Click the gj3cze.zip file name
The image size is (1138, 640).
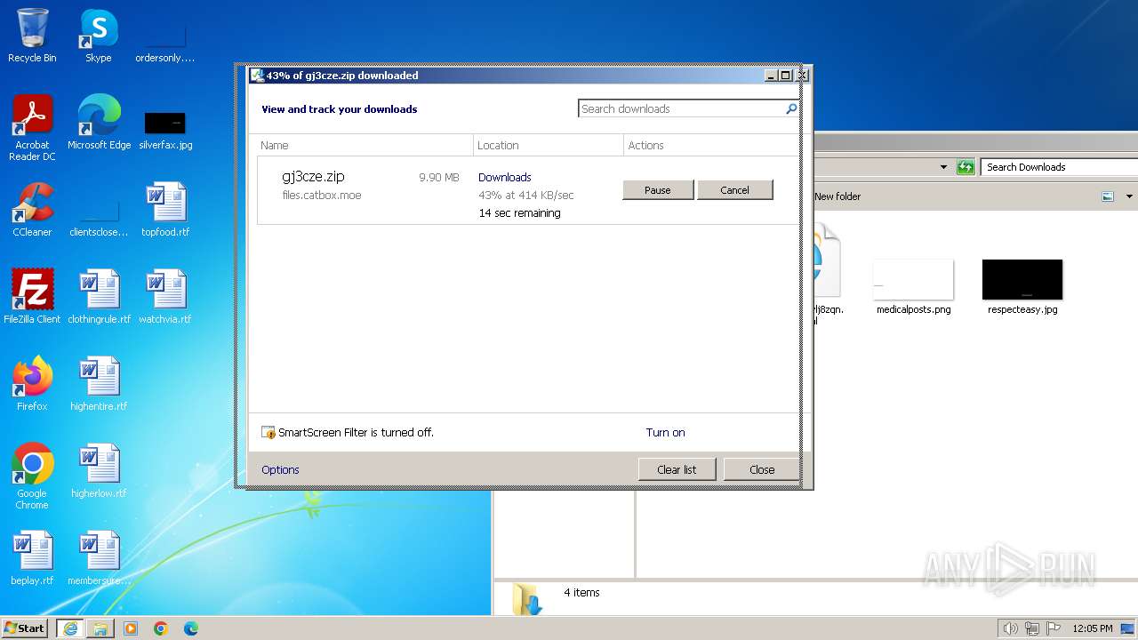point(313,177)
